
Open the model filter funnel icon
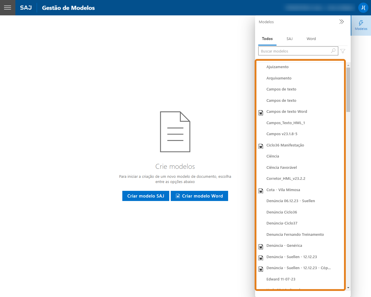pos(343,51)
